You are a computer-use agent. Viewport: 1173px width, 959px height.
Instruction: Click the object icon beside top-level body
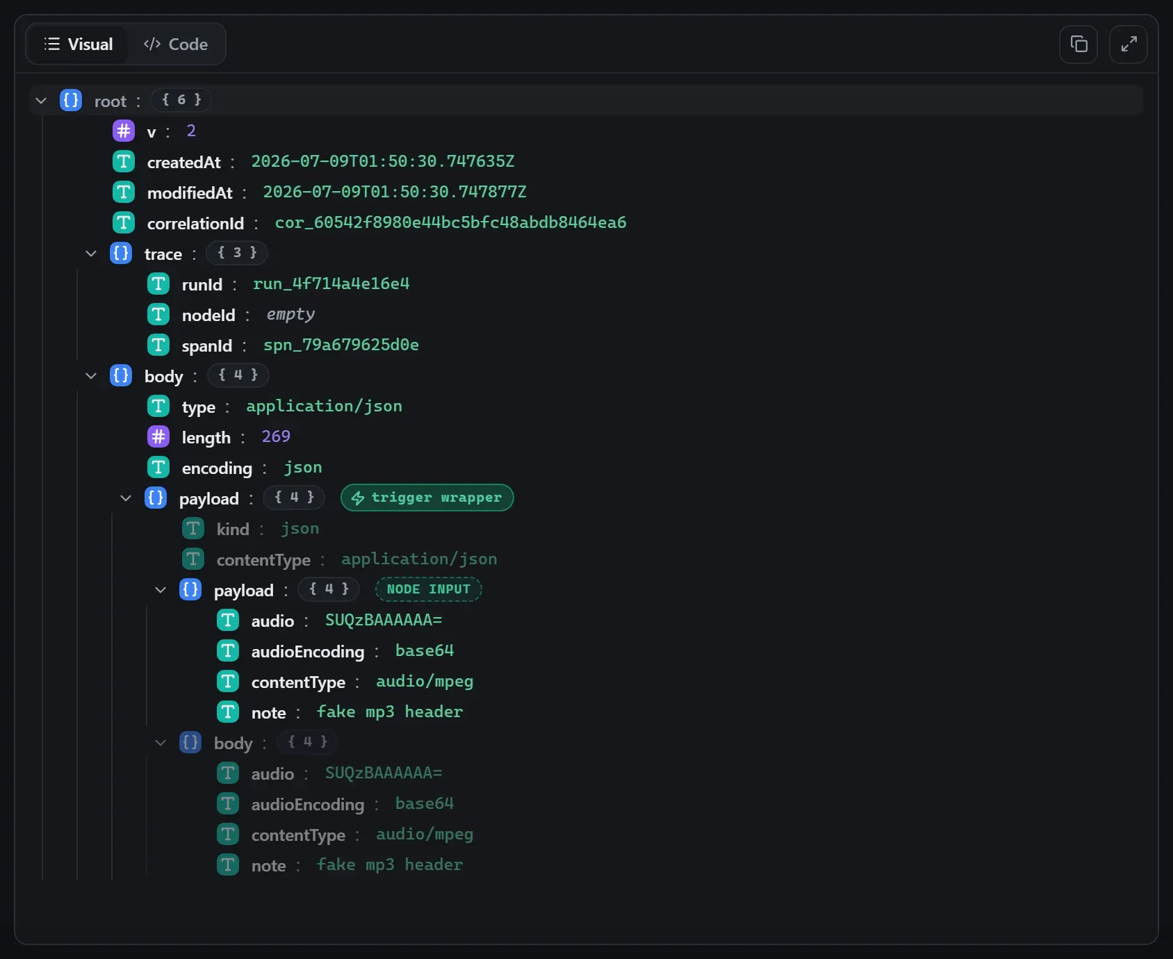tap(121, 375)
